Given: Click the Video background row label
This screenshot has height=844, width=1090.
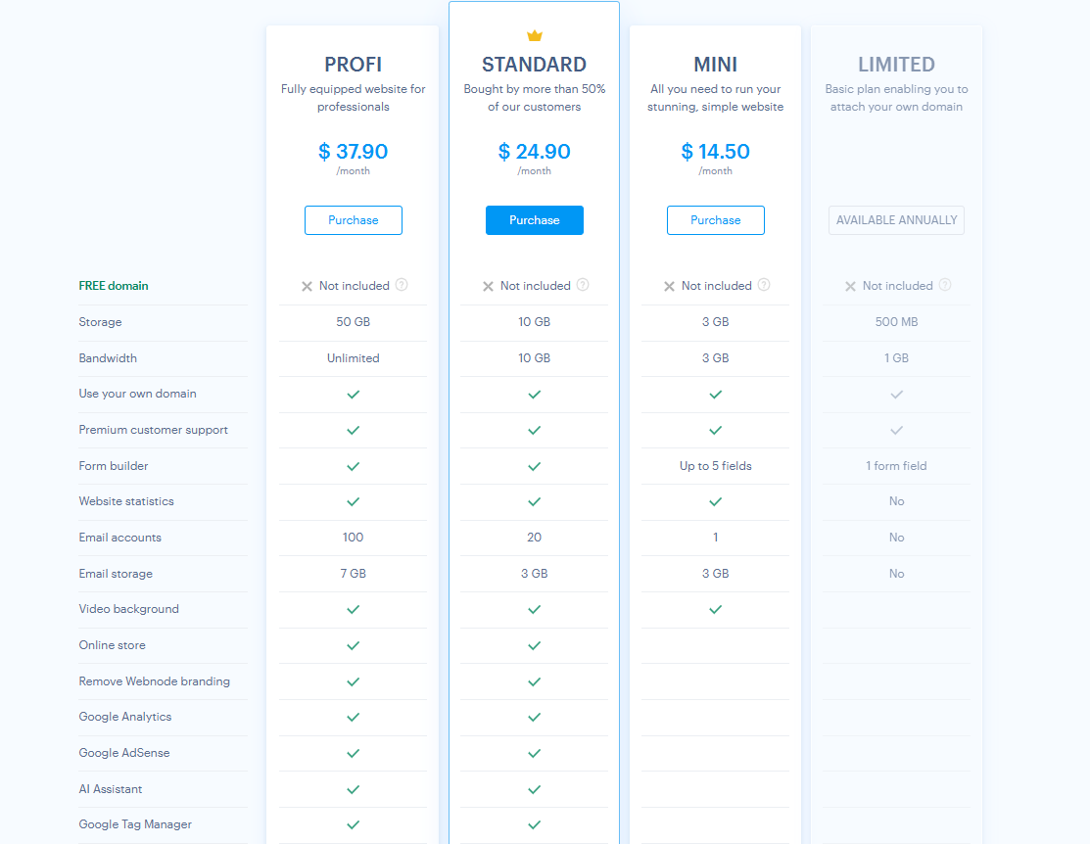Looking at the screenshot, I should click(128, 609).
